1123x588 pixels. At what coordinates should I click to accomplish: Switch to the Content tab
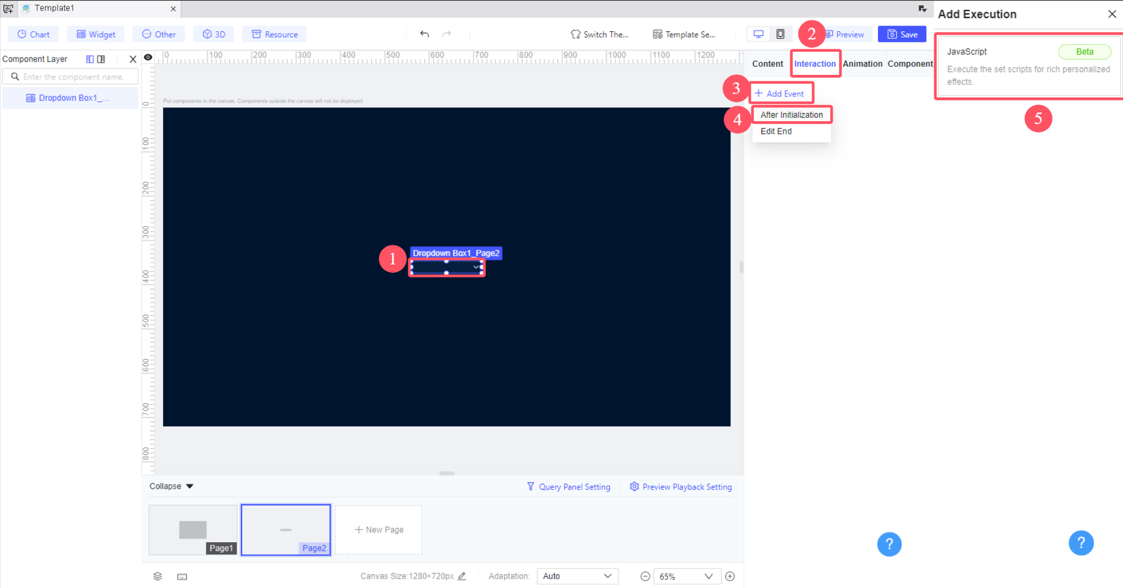768,64
